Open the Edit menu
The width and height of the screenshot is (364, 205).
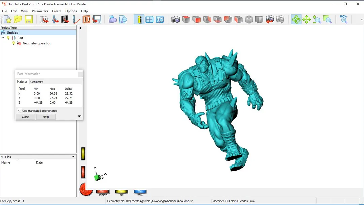tap(14, 11)
